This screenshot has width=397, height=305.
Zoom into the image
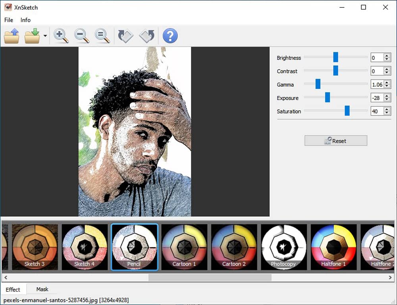click(61, 36)
